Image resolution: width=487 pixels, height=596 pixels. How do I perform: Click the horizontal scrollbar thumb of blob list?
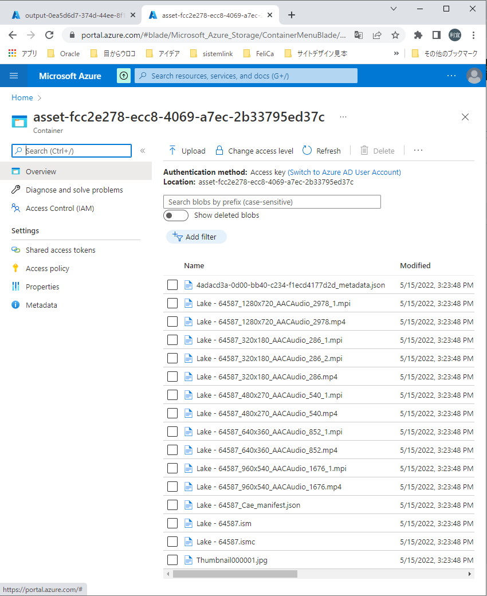pyautogui.click(x=235, y=574)
